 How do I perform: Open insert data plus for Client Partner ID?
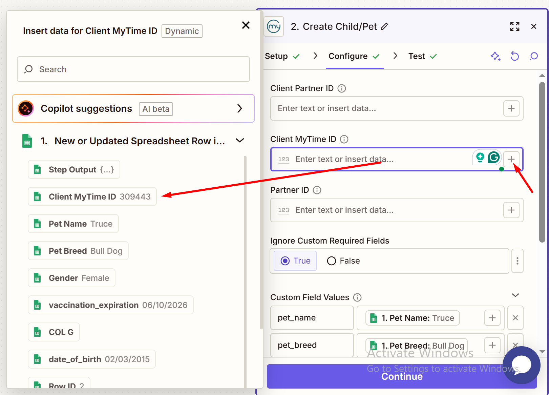[x=511, y=108]
